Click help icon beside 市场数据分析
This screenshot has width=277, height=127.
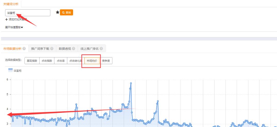(x=24, y=48)
